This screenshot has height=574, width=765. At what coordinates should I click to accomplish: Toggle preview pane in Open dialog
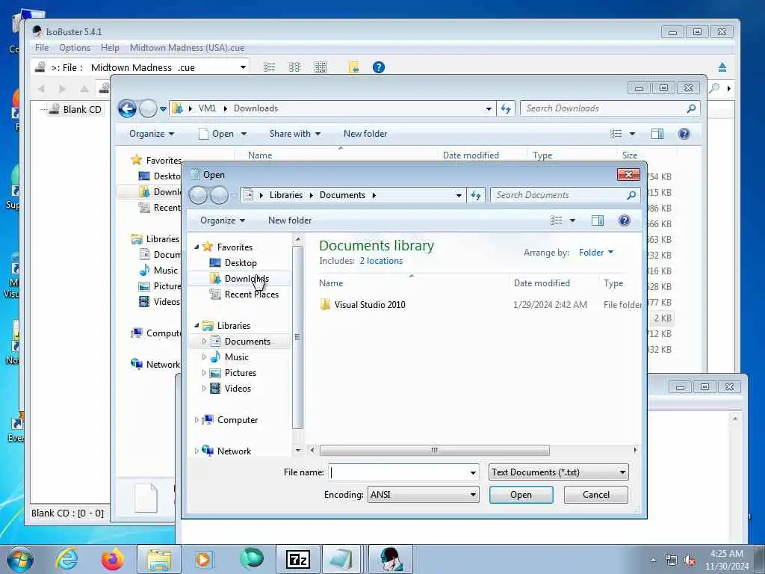tap(597, 220)
